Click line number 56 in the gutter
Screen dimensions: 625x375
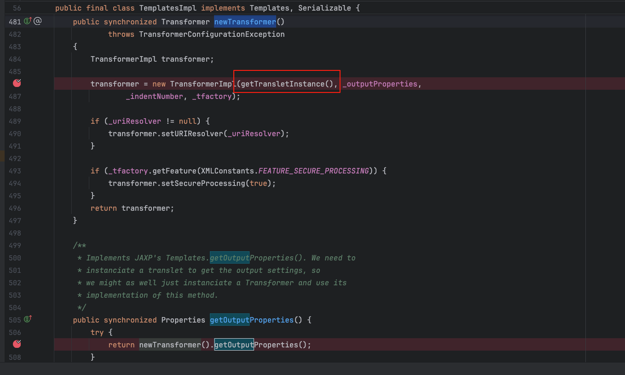tap(17, 8)
